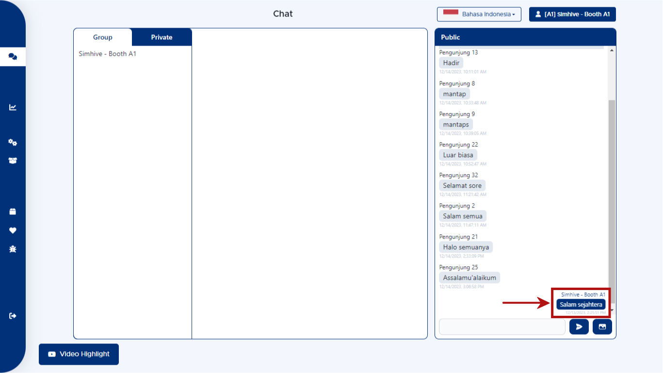Click the Chat page title
The image size is (663, 373).
(x=283, y=14)
